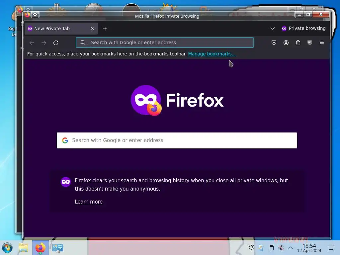The height and width of the screenshot is (255, 340).
Task: Click the tray icon left of clipboard
Action: point(261,248)
